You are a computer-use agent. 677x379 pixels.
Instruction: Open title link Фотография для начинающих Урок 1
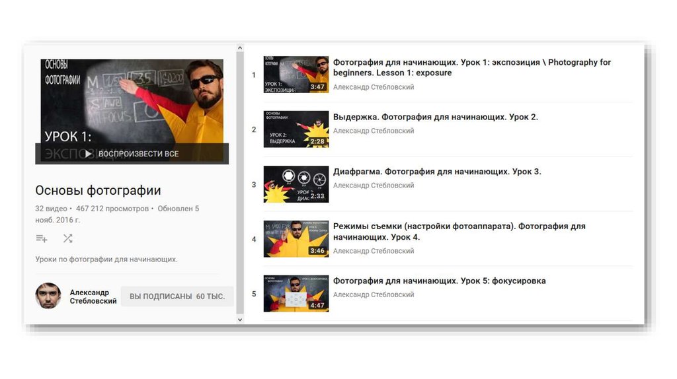click(471, 67)
